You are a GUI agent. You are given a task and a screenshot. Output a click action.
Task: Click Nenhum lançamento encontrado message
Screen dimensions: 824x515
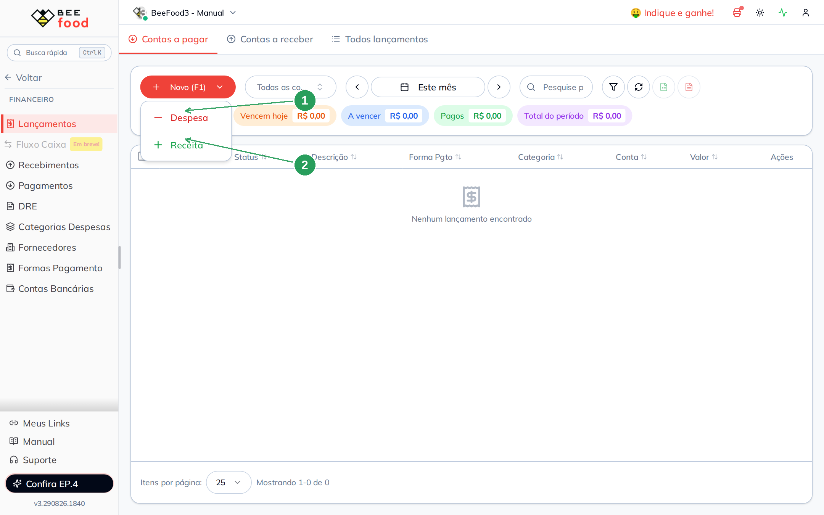[x=472, y=219]
